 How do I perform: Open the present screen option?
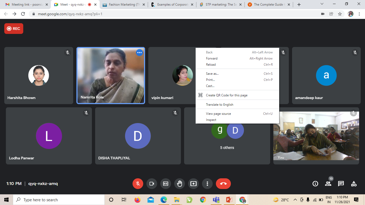(193, 184)
